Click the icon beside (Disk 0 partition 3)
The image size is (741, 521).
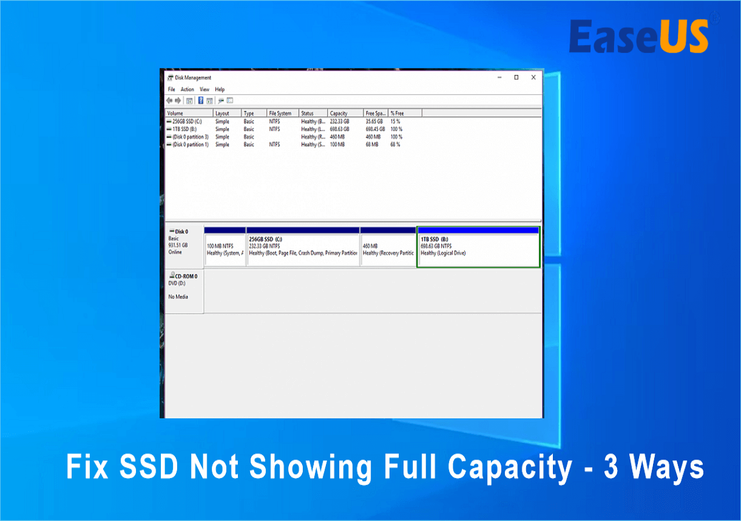click(169, 137)
